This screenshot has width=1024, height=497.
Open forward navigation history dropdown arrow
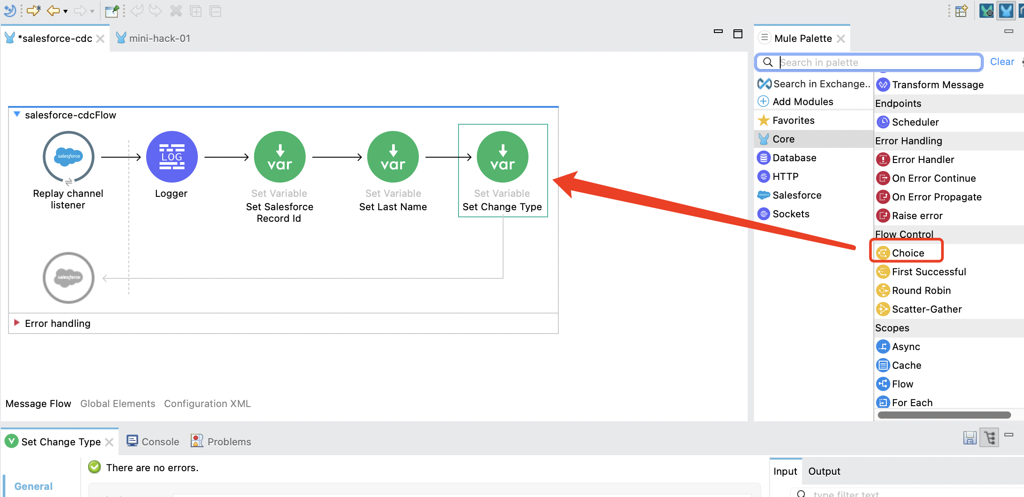click(x=92, y=11)
